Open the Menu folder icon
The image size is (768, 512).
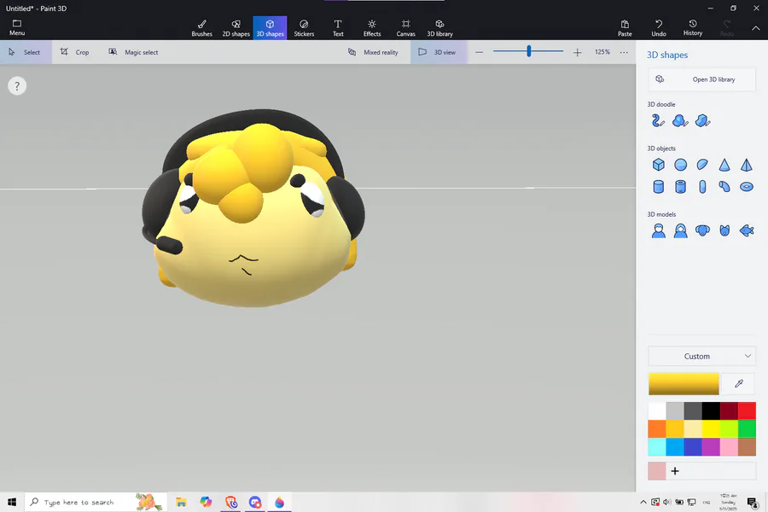tap(17, 27)
